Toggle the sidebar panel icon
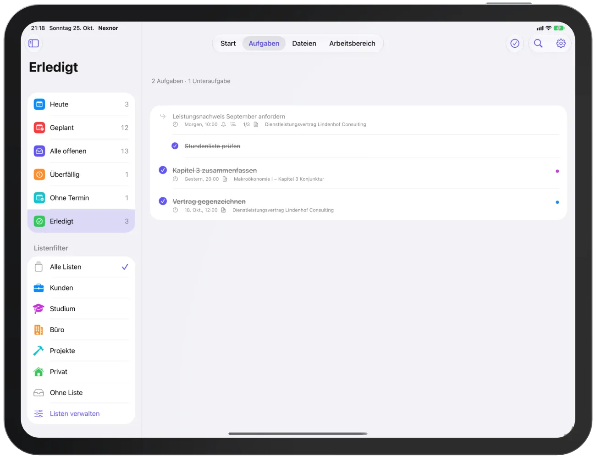 (x=34, y=44)
